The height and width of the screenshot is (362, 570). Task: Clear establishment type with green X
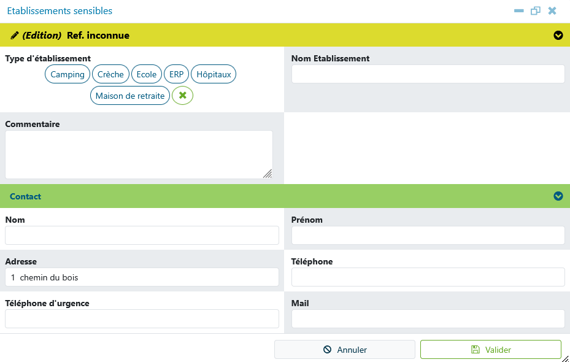tap(182, 96)
